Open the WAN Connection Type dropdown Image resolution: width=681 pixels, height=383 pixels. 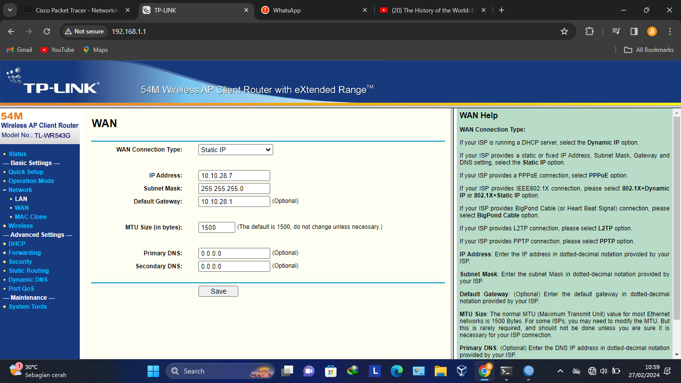coord(236,150)
